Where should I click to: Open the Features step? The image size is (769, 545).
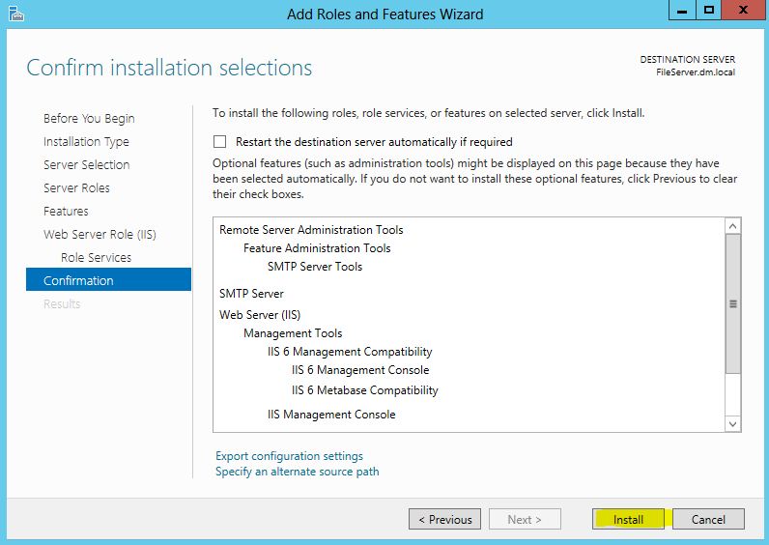[66, 211]
